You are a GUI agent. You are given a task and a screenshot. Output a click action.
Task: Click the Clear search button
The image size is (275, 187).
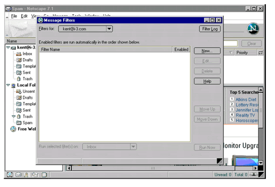251,44
